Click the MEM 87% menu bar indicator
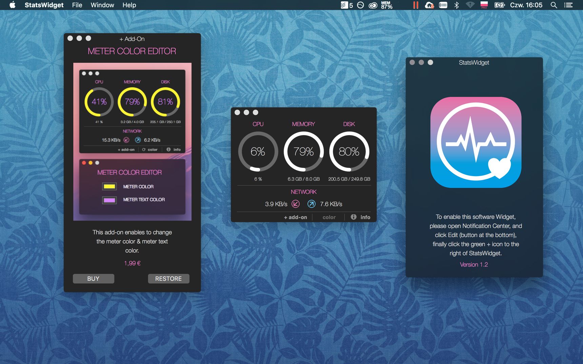583x364 pixels. pos(387,5)
